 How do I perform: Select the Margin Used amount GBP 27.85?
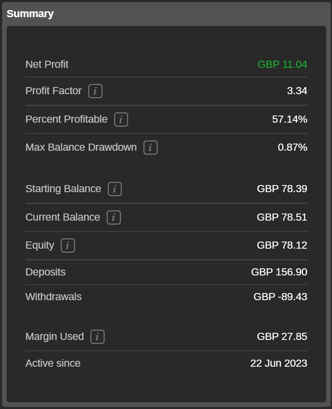tap(282, 337)
